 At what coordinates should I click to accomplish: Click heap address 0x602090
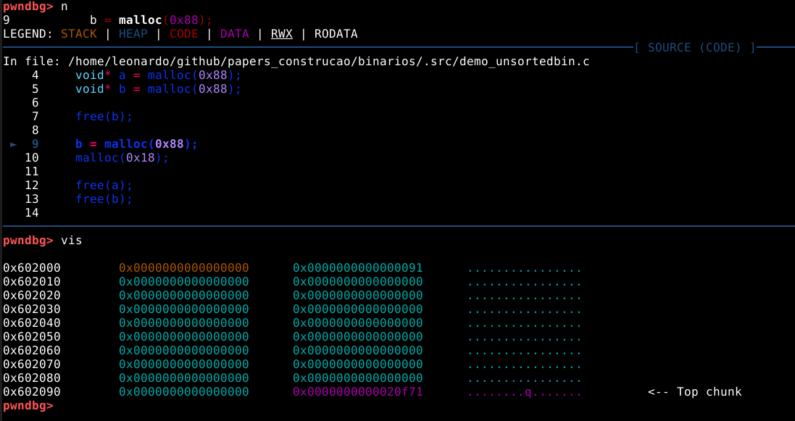tap(32, 392)
